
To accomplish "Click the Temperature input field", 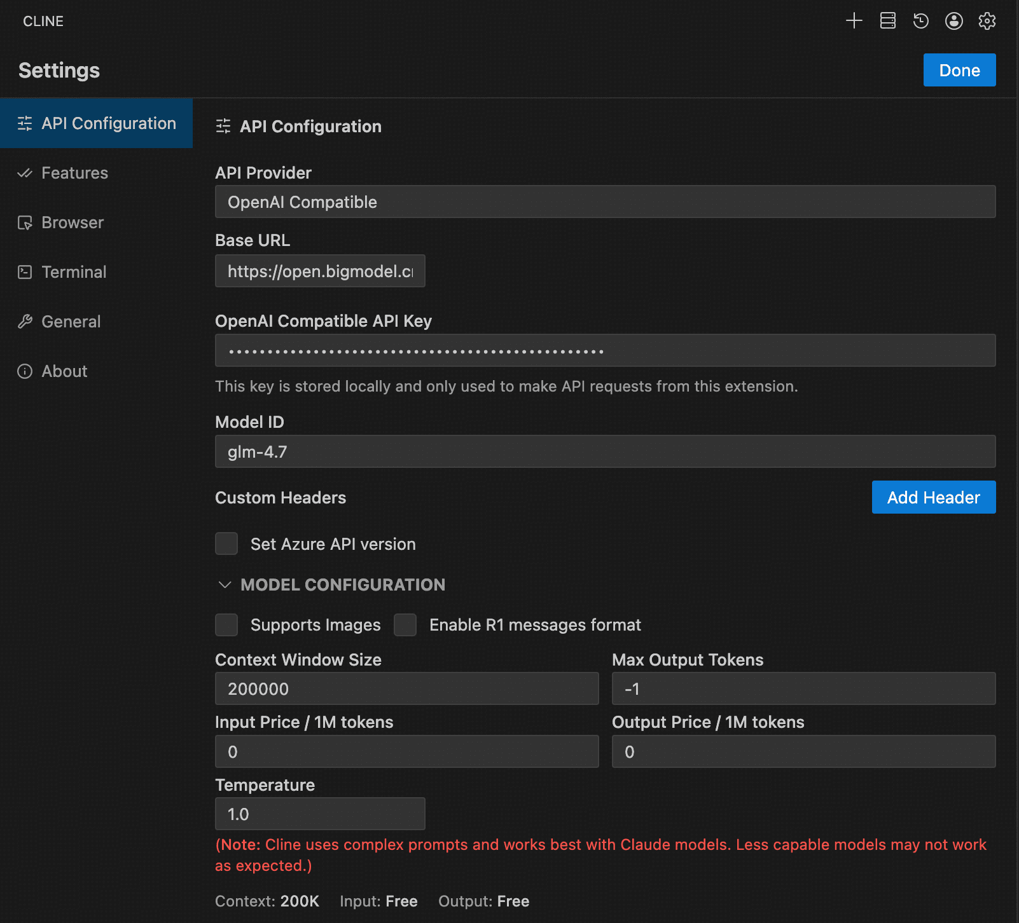I will point(320,814).
